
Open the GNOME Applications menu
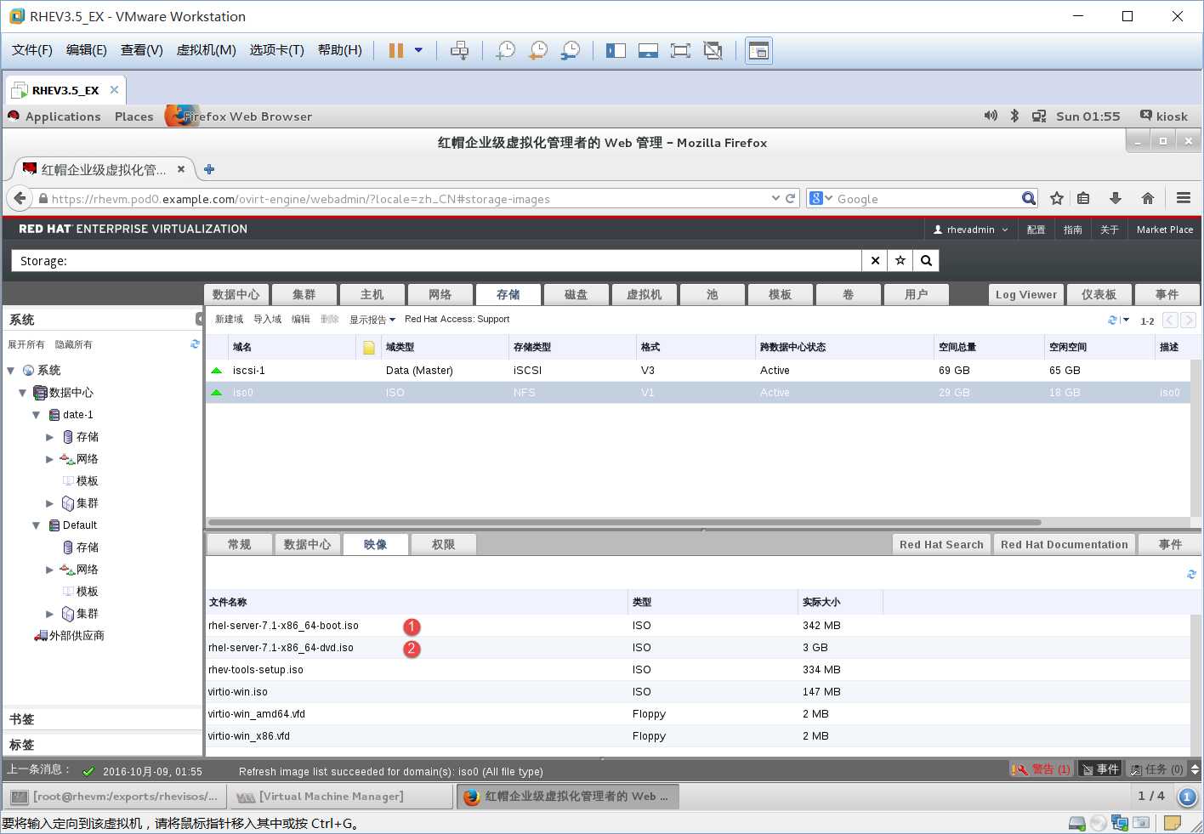pyautogui.click(x=63, y=116)
